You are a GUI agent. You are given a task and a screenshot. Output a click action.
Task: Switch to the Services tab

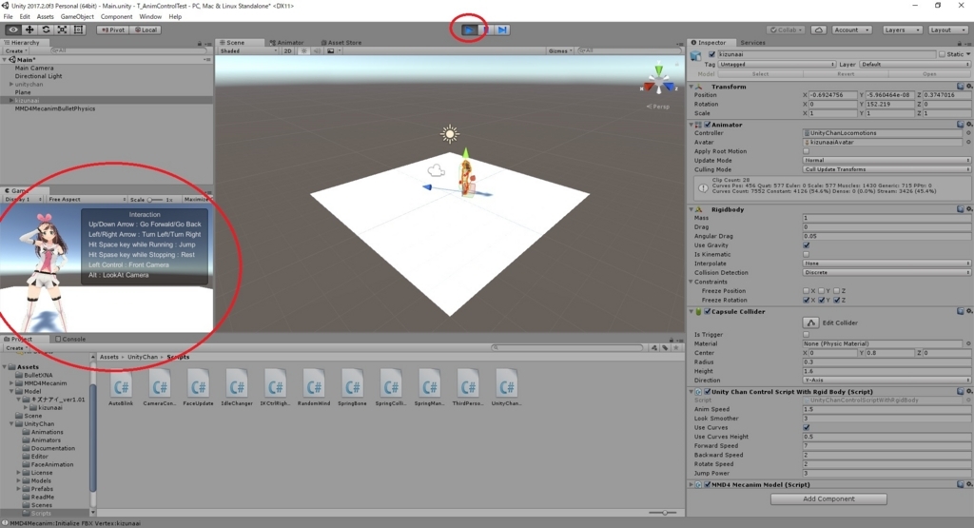point(752,43)
